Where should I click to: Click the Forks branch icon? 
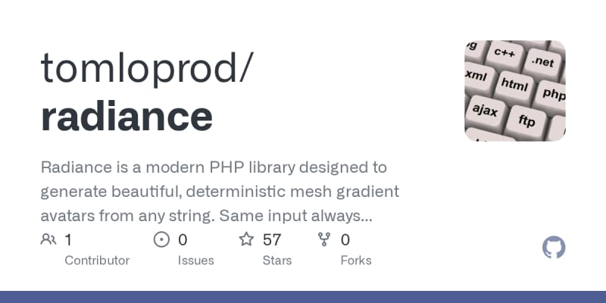pos(325,240)
